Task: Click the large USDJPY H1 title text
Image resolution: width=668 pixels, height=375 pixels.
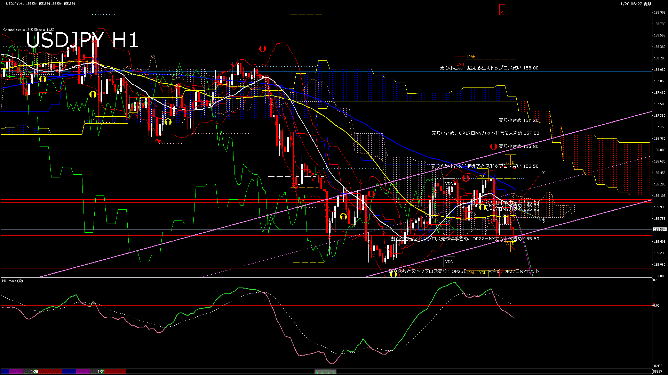Action: (82, 40)
